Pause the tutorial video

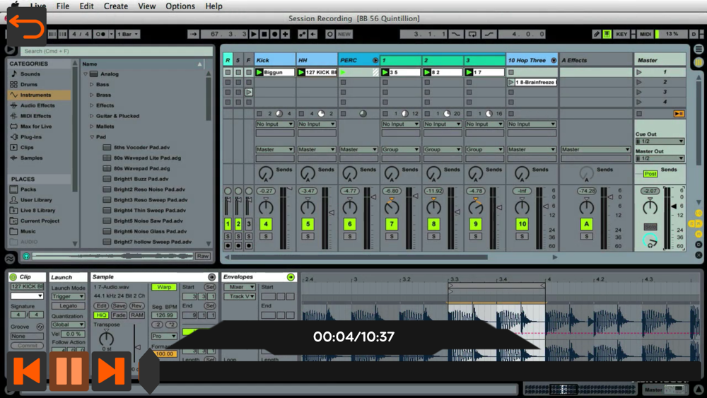click(x=69, y=371)
